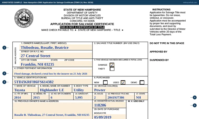The height and width of the screenshot is (119, 199).
Task: Click the 'DO NOT TYPE IN THIS SPACE' text
Action: pos(167,43)
